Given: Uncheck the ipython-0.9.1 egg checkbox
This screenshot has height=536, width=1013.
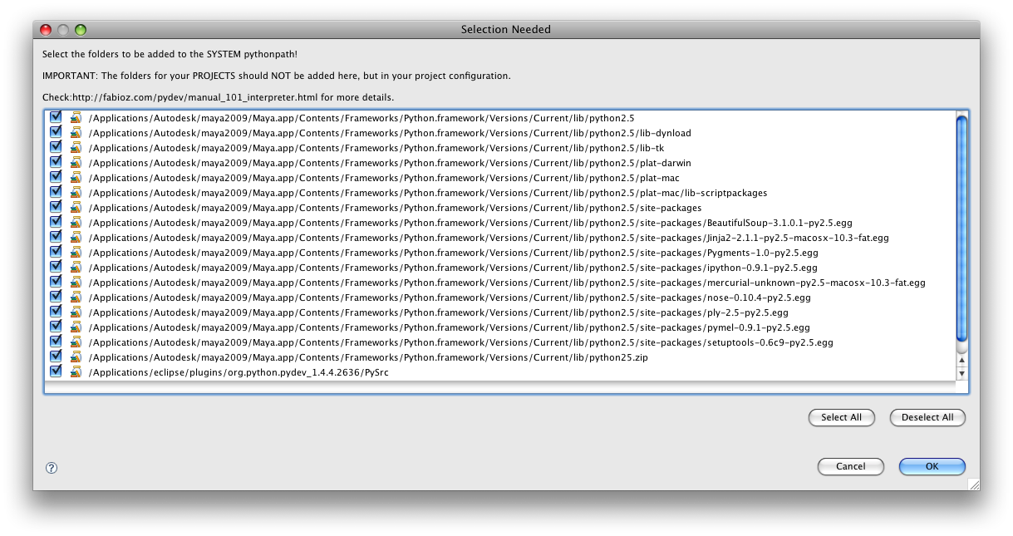Looking at the screenshot, I should tap(55, 267).
